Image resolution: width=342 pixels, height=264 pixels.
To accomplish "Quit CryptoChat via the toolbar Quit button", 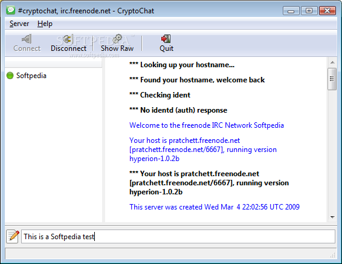I will [166, 43].
